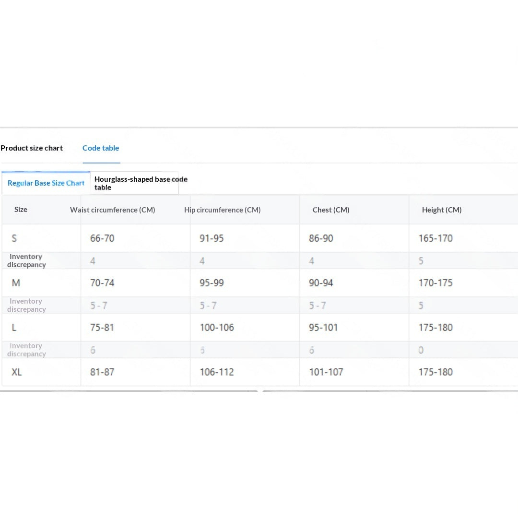Click the 95-101 chest cell
The width and height of the screenshot is (518, 518).
click(323, 328)
